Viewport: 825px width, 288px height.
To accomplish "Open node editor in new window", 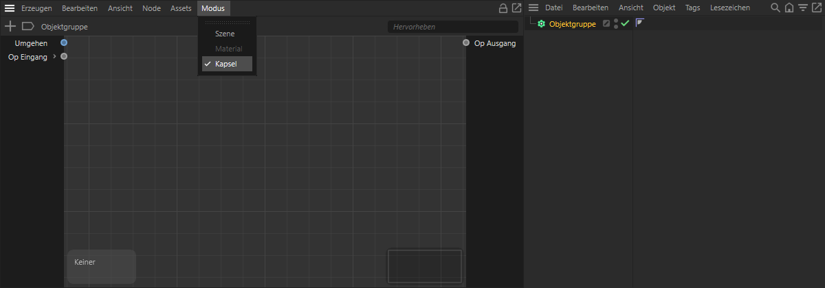I will coord(516,8).
